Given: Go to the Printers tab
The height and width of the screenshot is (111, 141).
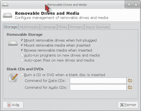Looking at the screenshot, I should pyautogui.click(x=76, y=27).
